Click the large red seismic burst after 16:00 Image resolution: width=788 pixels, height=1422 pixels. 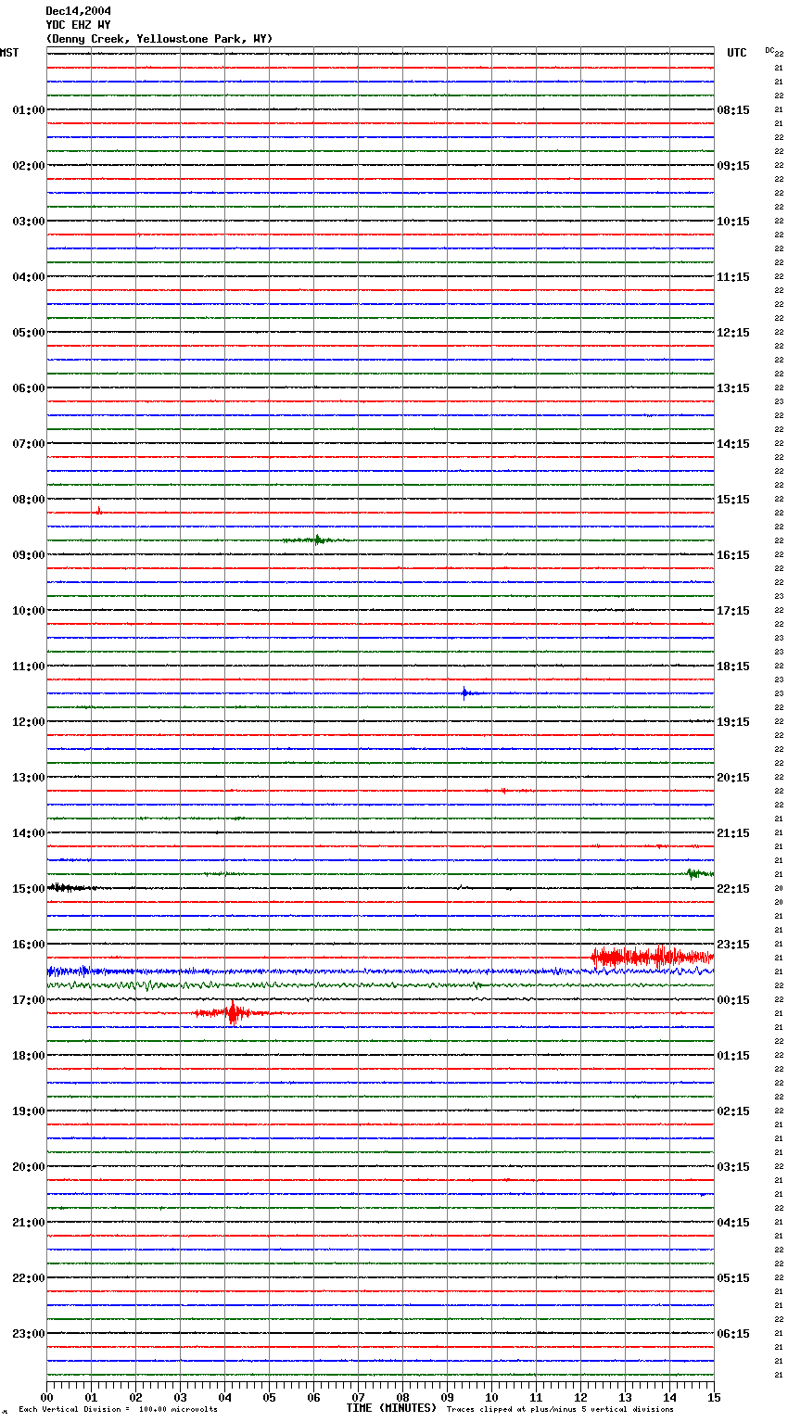(652, 958)
